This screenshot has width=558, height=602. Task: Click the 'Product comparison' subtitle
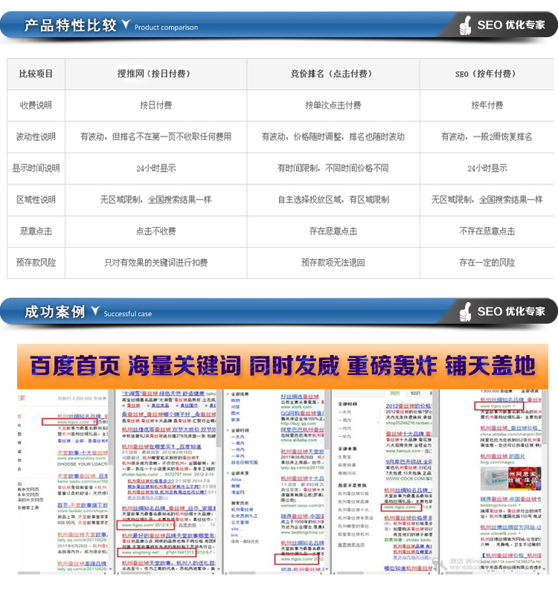(166, 28)
